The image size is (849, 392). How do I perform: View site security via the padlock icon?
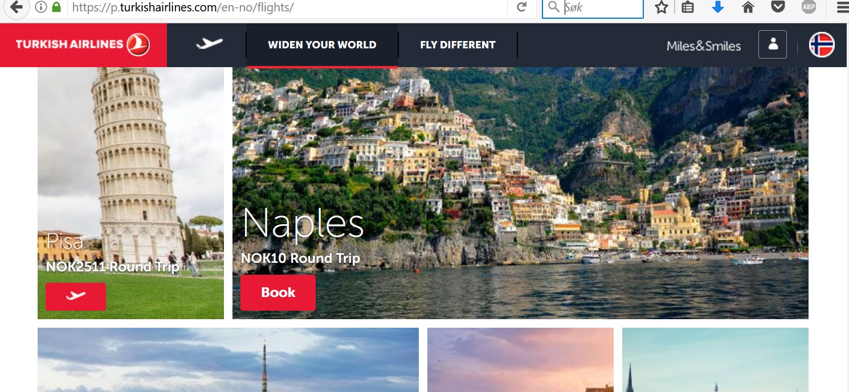coord(56,7)
